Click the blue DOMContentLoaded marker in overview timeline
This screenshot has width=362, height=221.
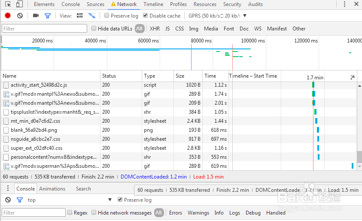(191, 57)
